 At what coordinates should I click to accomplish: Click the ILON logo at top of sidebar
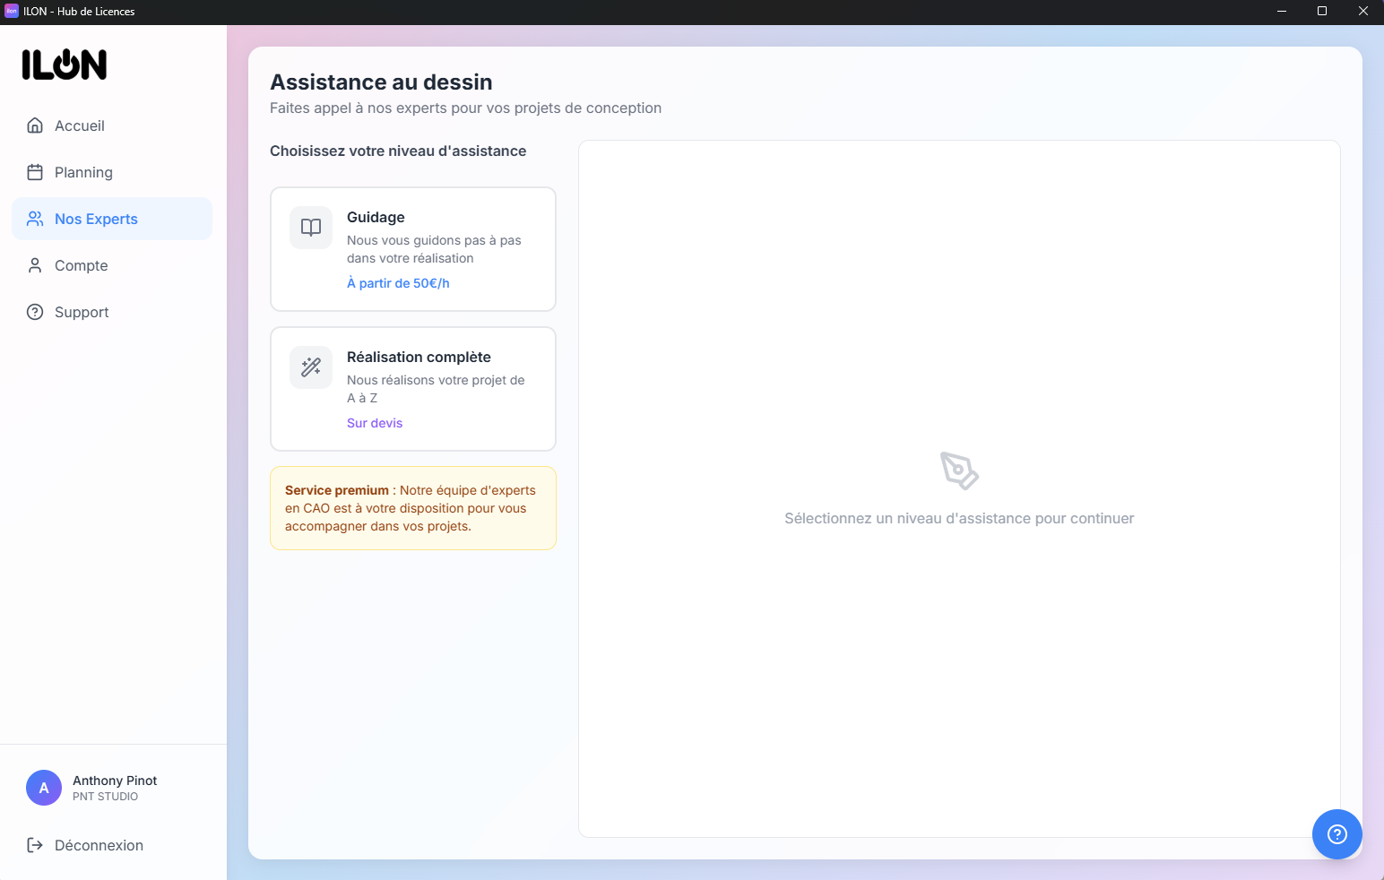tap(64, 65)
